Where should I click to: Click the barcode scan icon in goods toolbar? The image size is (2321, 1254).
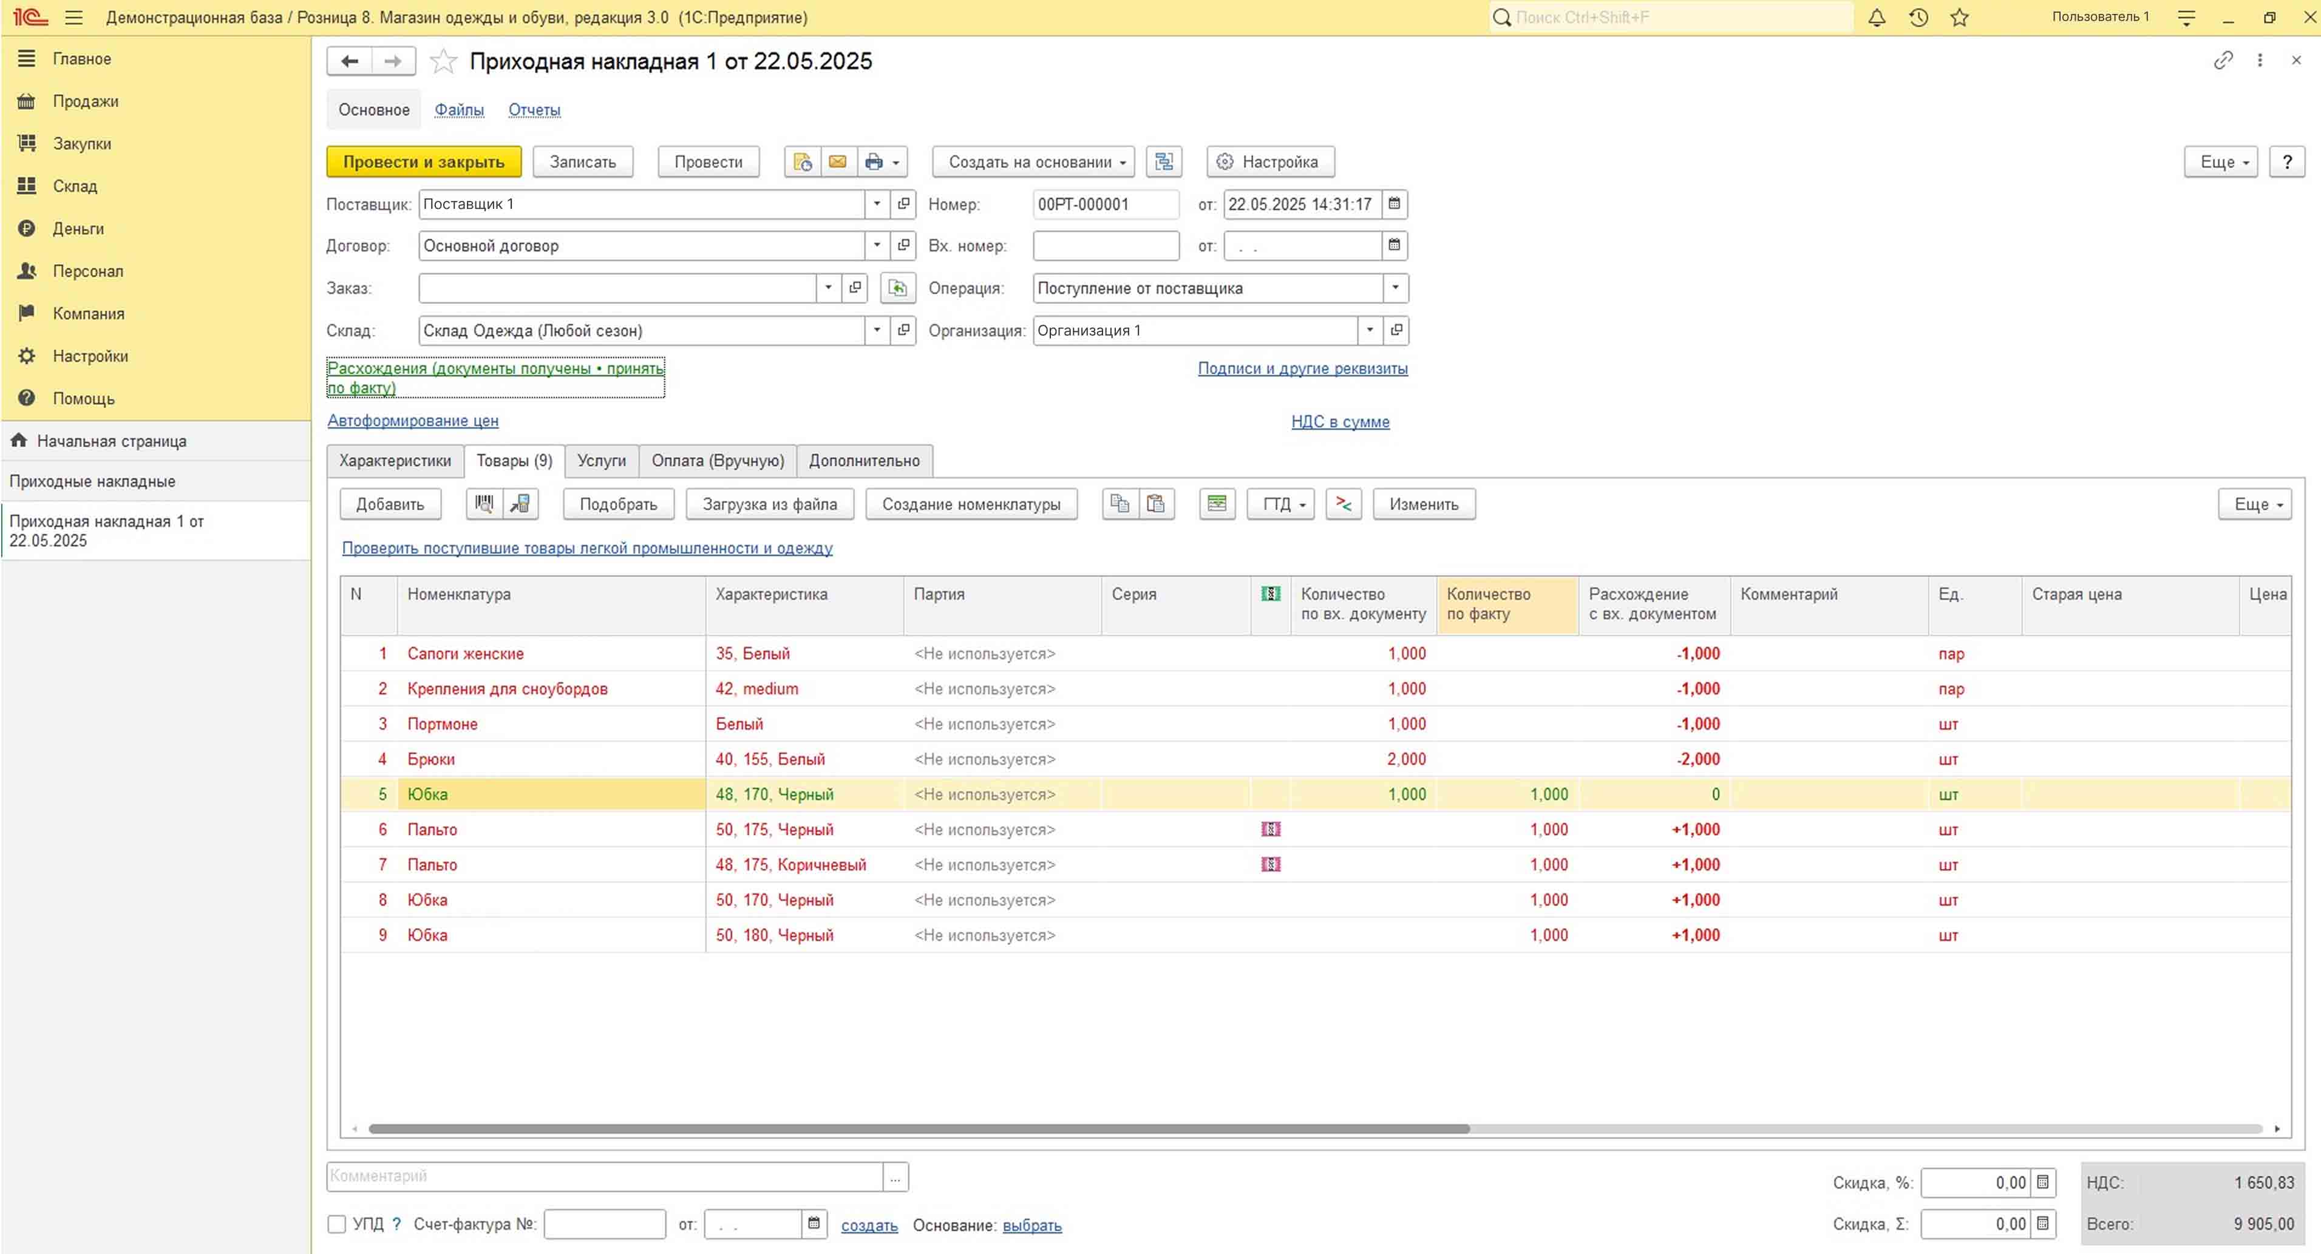pyautogui.click(x=484, y=504)
